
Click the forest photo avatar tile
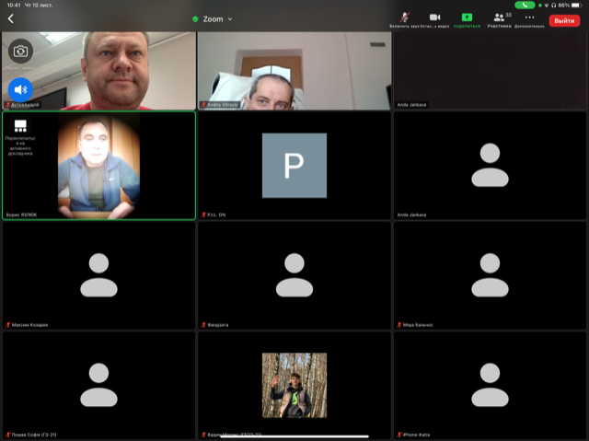coord(294,385)
